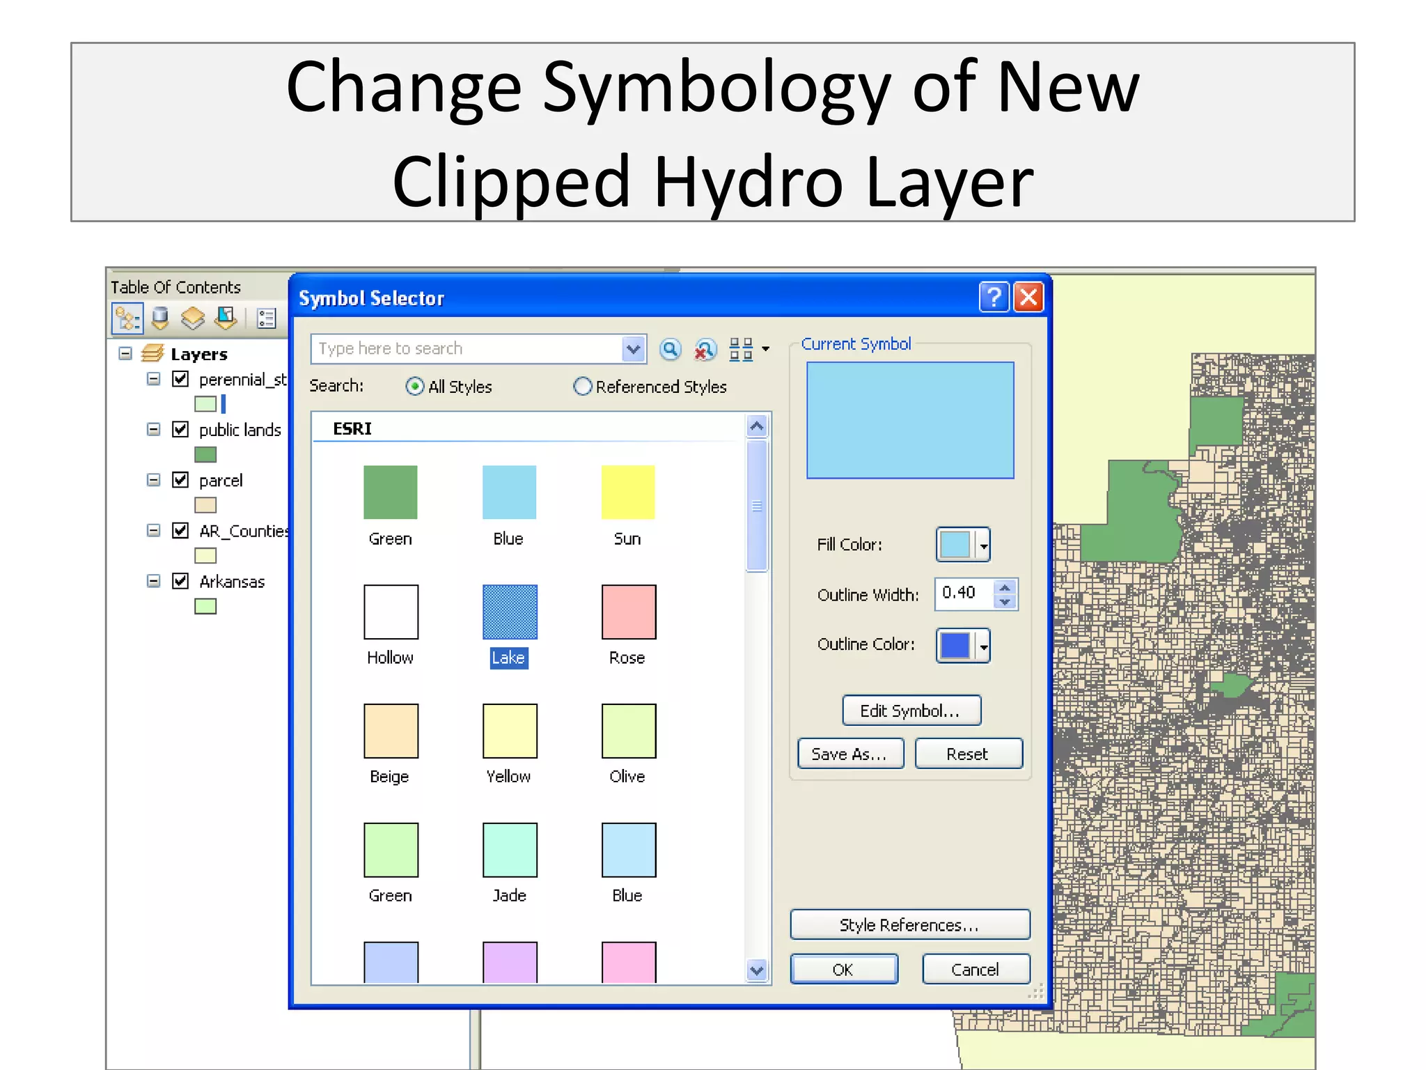1426x1070 pixels.
Task: Click the perennial_st layer polygon swatch
Action: [x=205, y=403]
